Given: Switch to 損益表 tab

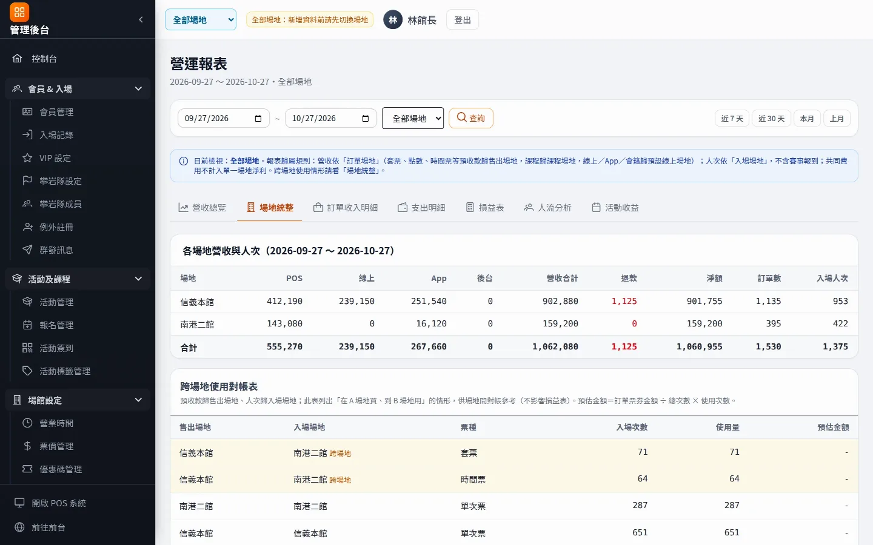Looking at the screenshot, I should 485,208.
